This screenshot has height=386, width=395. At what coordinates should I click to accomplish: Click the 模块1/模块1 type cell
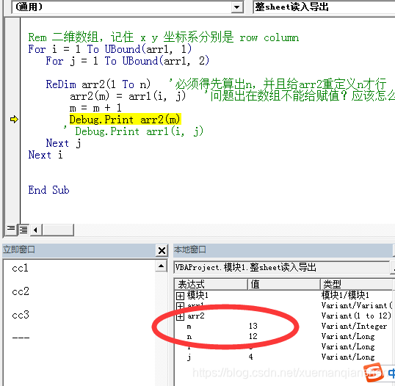click(345, 295)
